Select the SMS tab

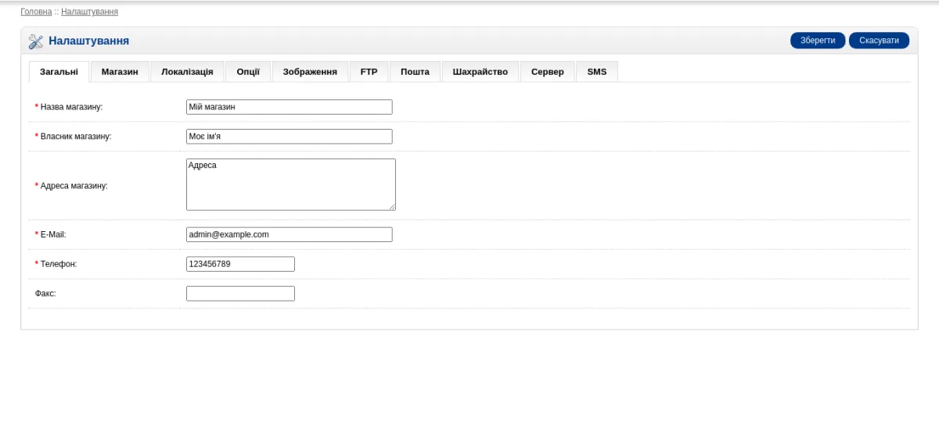pyautogui.click(x=597, y=72)
